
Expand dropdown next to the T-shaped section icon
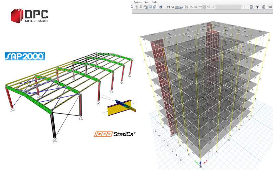(x=261, y=7)
